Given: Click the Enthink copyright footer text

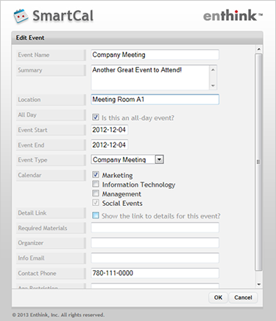Looking at the screenshot, I should point(58,315).
